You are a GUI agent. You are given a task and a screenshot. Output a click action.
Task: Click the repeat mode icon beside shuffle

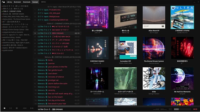(164, 109)
